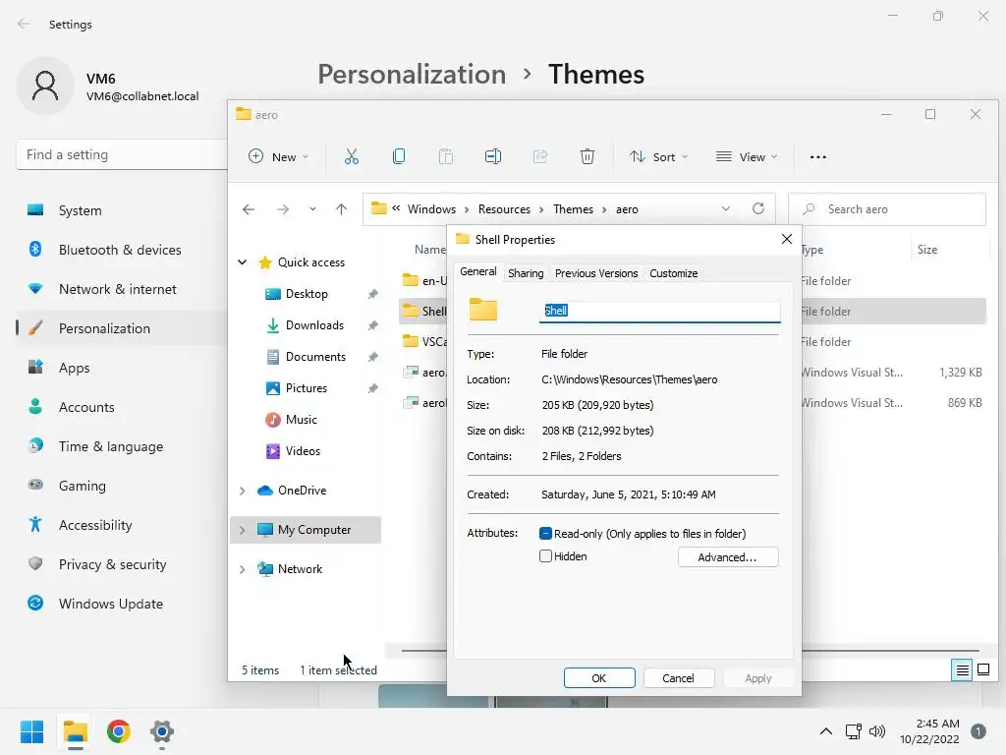Click the Rename icon in Explorer toolbar
Screen dimensions: 1006x755
click(493, 156)
